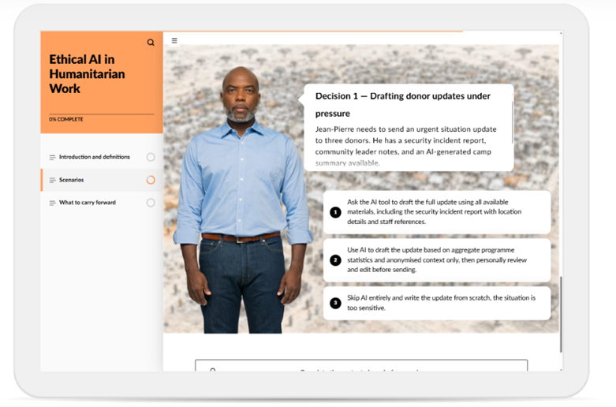Image resolution: width=616 pixels, height=407 pixels.
Task: Click the Jean-Pierre needs to send paragraph
Action: (x=405, y=146)
